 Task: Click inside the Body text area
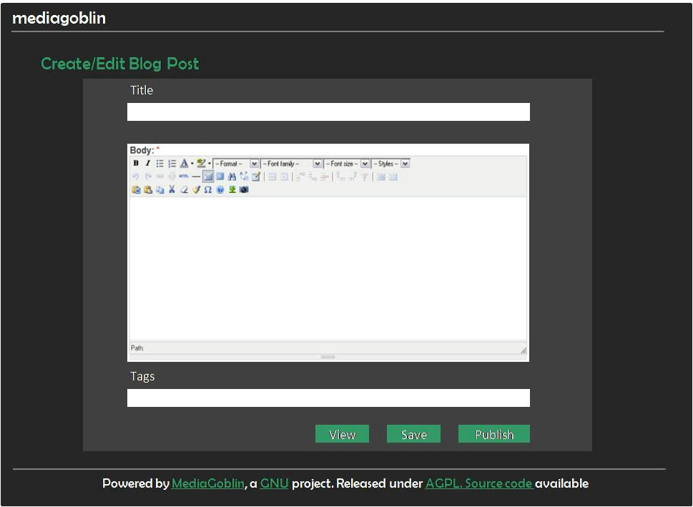pos(328,269)
